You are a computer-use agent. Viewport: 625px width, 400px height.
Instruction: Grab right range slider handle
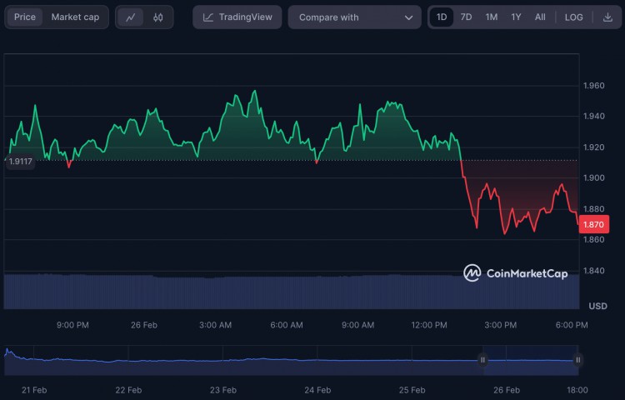coord(577,360)
